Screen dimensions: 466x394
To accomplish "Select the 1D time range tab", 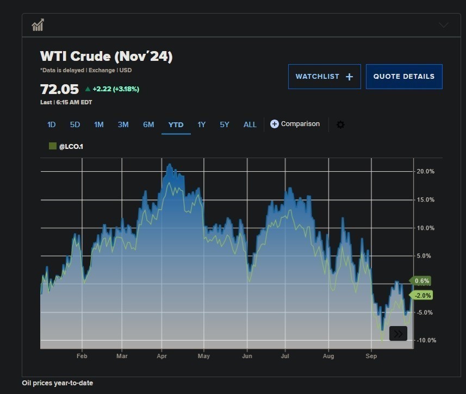I will pos(51,124).
